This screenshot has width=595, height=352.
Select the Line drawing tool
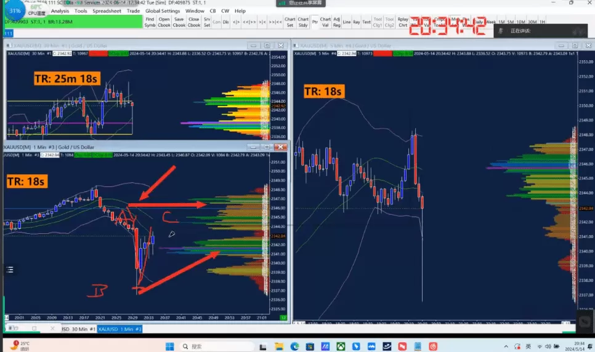click(346, 22)
